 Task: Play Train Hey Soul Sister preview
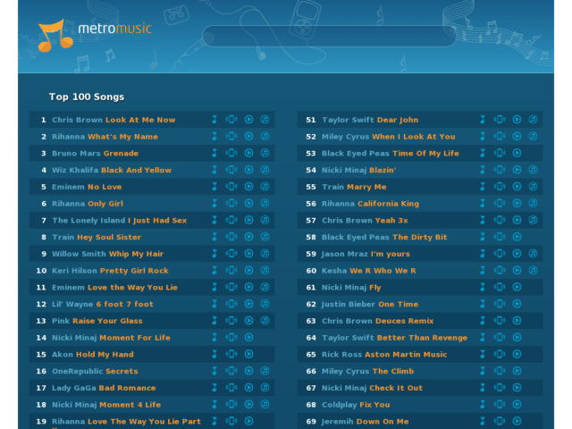click(248, 237)
